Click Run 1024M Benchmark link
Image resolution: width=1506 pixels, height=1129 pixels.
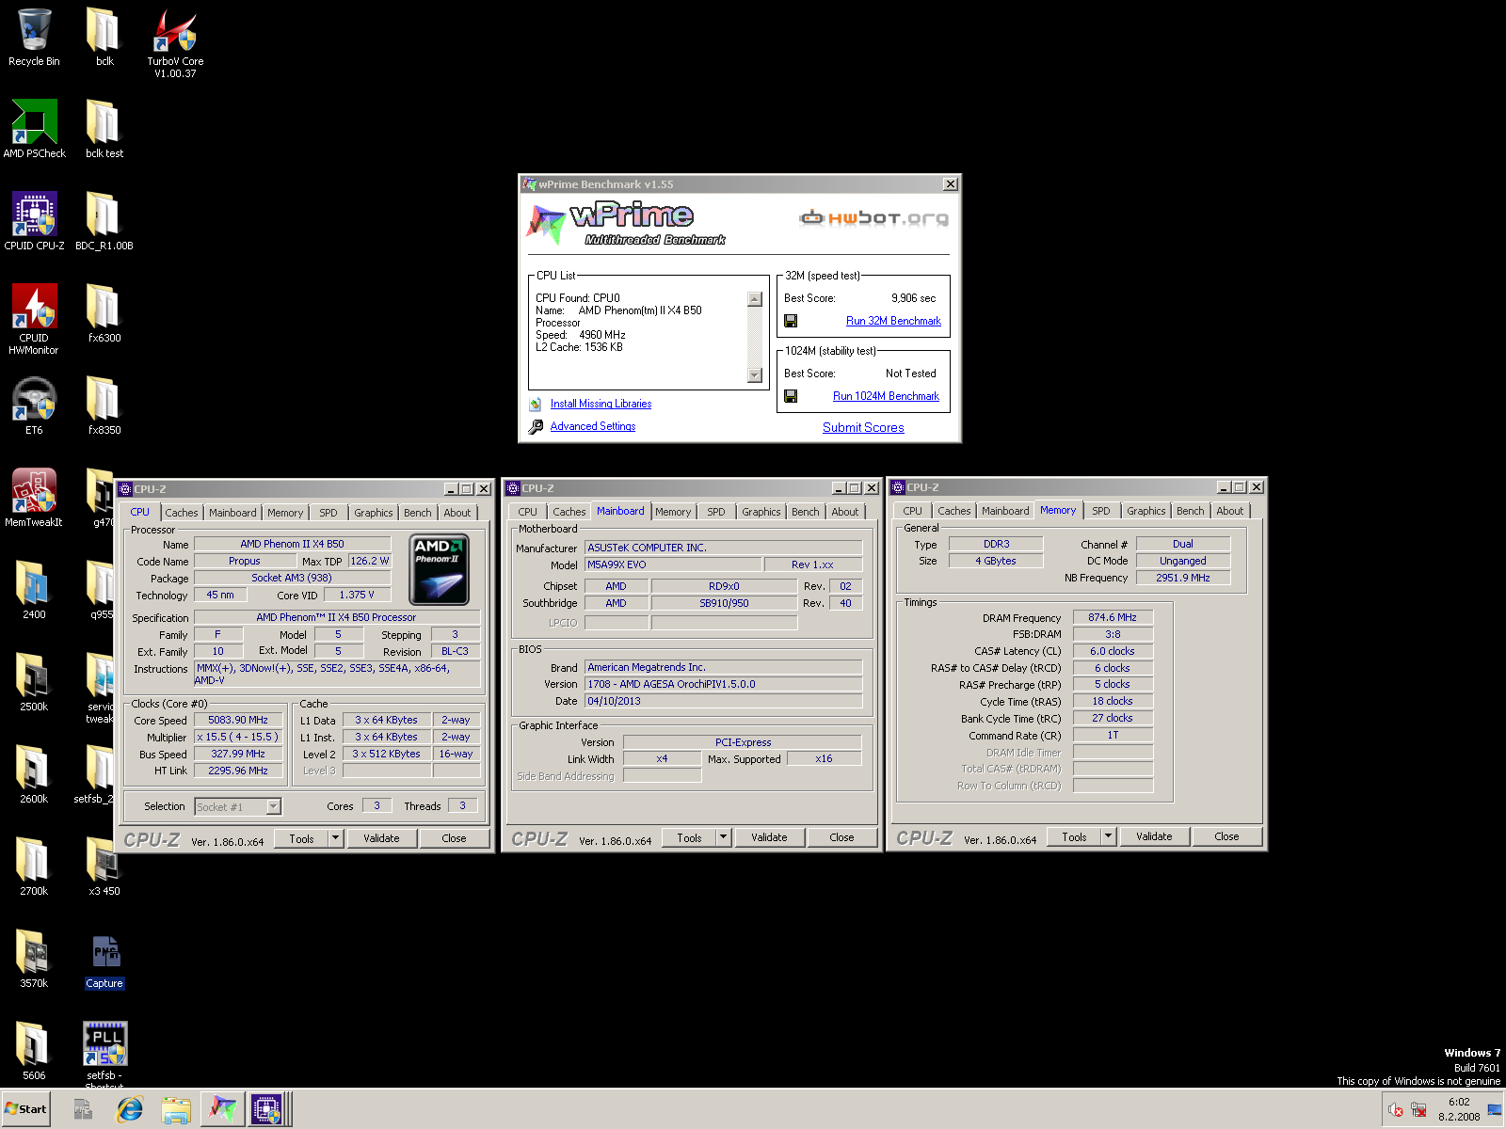pos(886,396)
